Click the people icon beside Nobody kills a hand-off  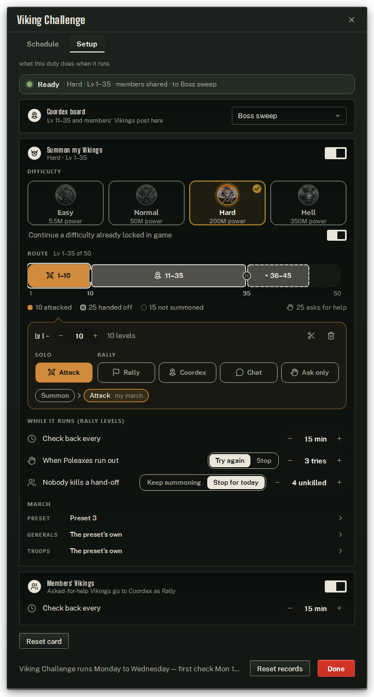pos(32,483)
